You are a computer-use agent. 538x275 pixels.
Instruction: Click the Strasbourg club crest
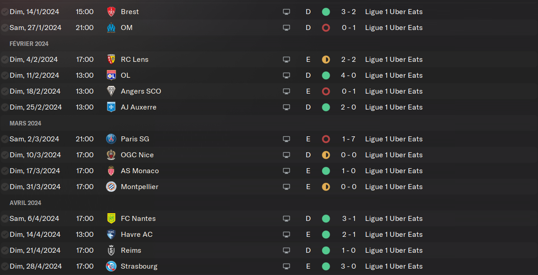click(x=111, y=266)
